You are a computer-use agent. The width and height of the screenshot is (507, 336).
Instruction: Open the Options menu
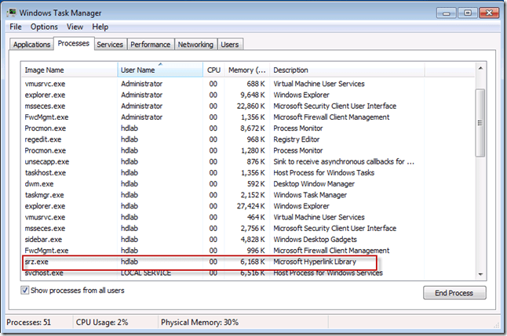click(44, 27)
